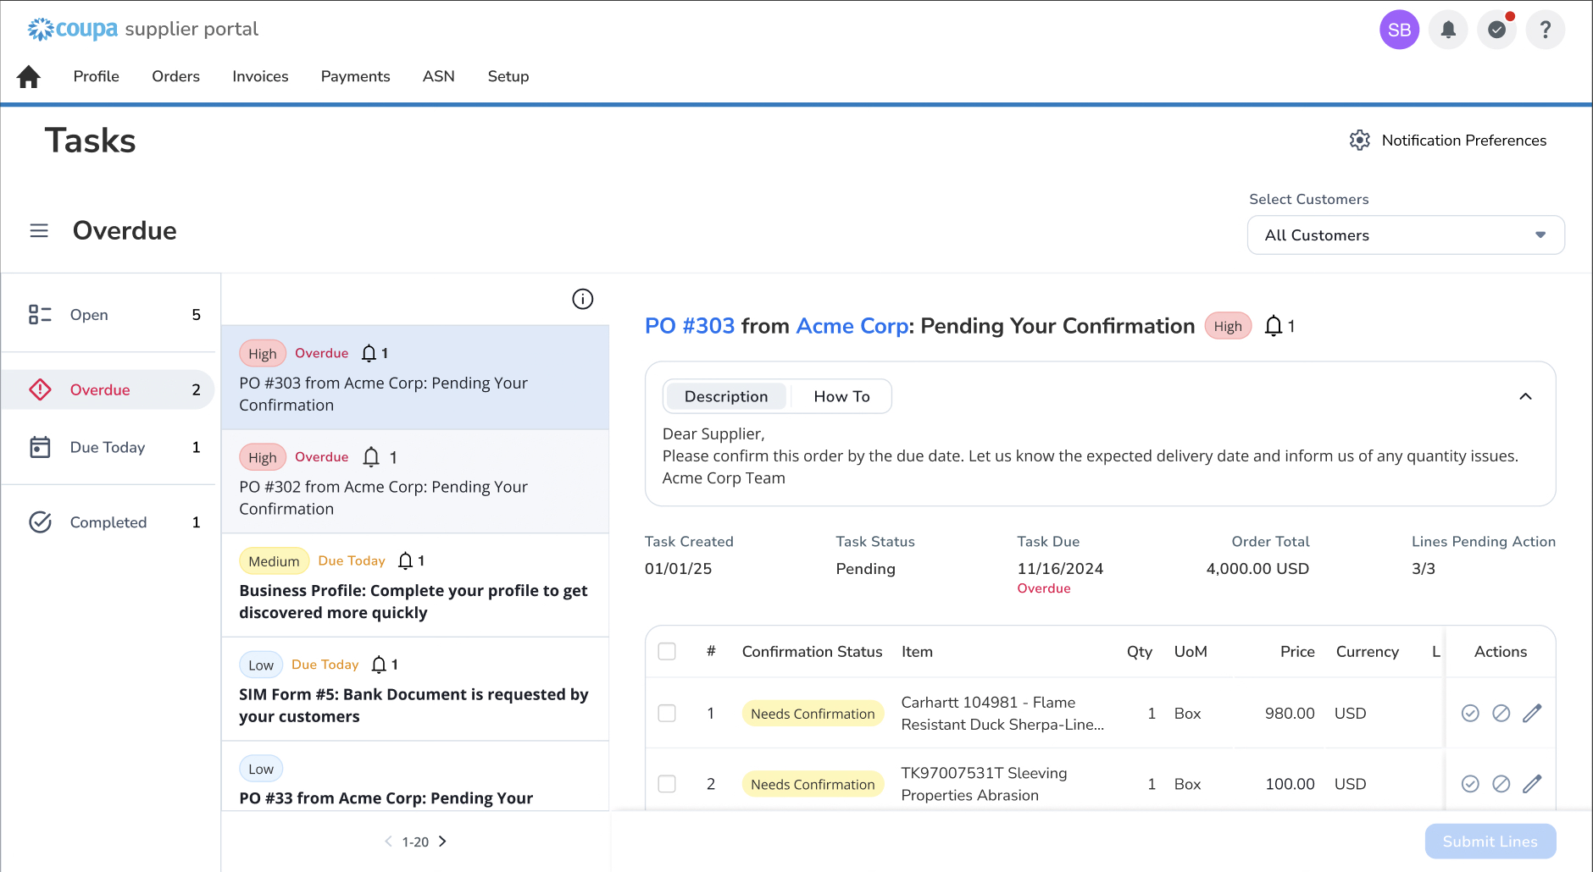Toggle the hamburger menu beside Overdue heading
Viewport: 1593px width, 872px height.
pos(39,230)
